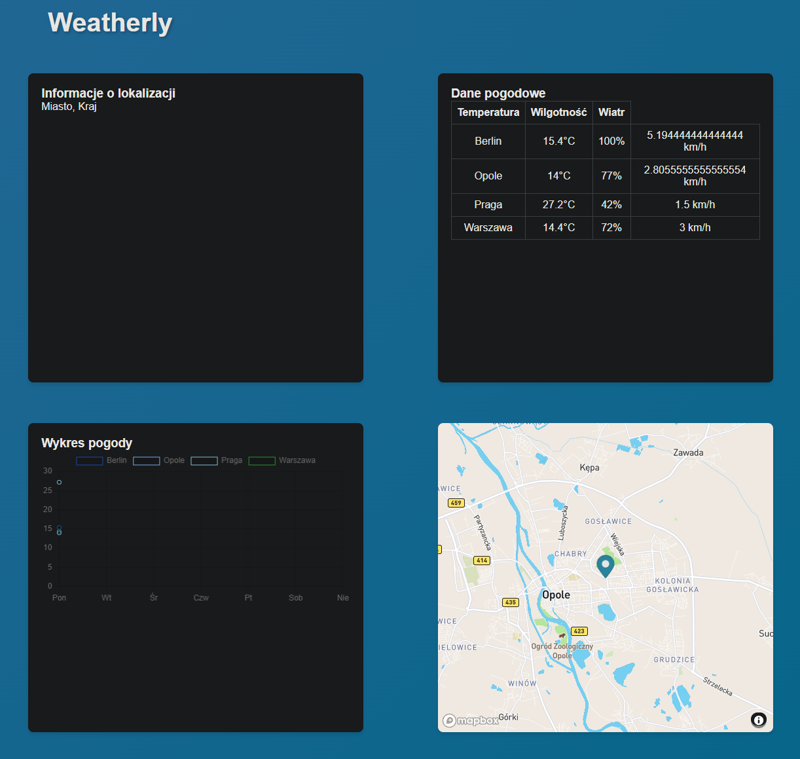Open the Mapbox logo link
The height and width of the screenshot is (759, 800).
pyautogui.click(x=471, y=720)
